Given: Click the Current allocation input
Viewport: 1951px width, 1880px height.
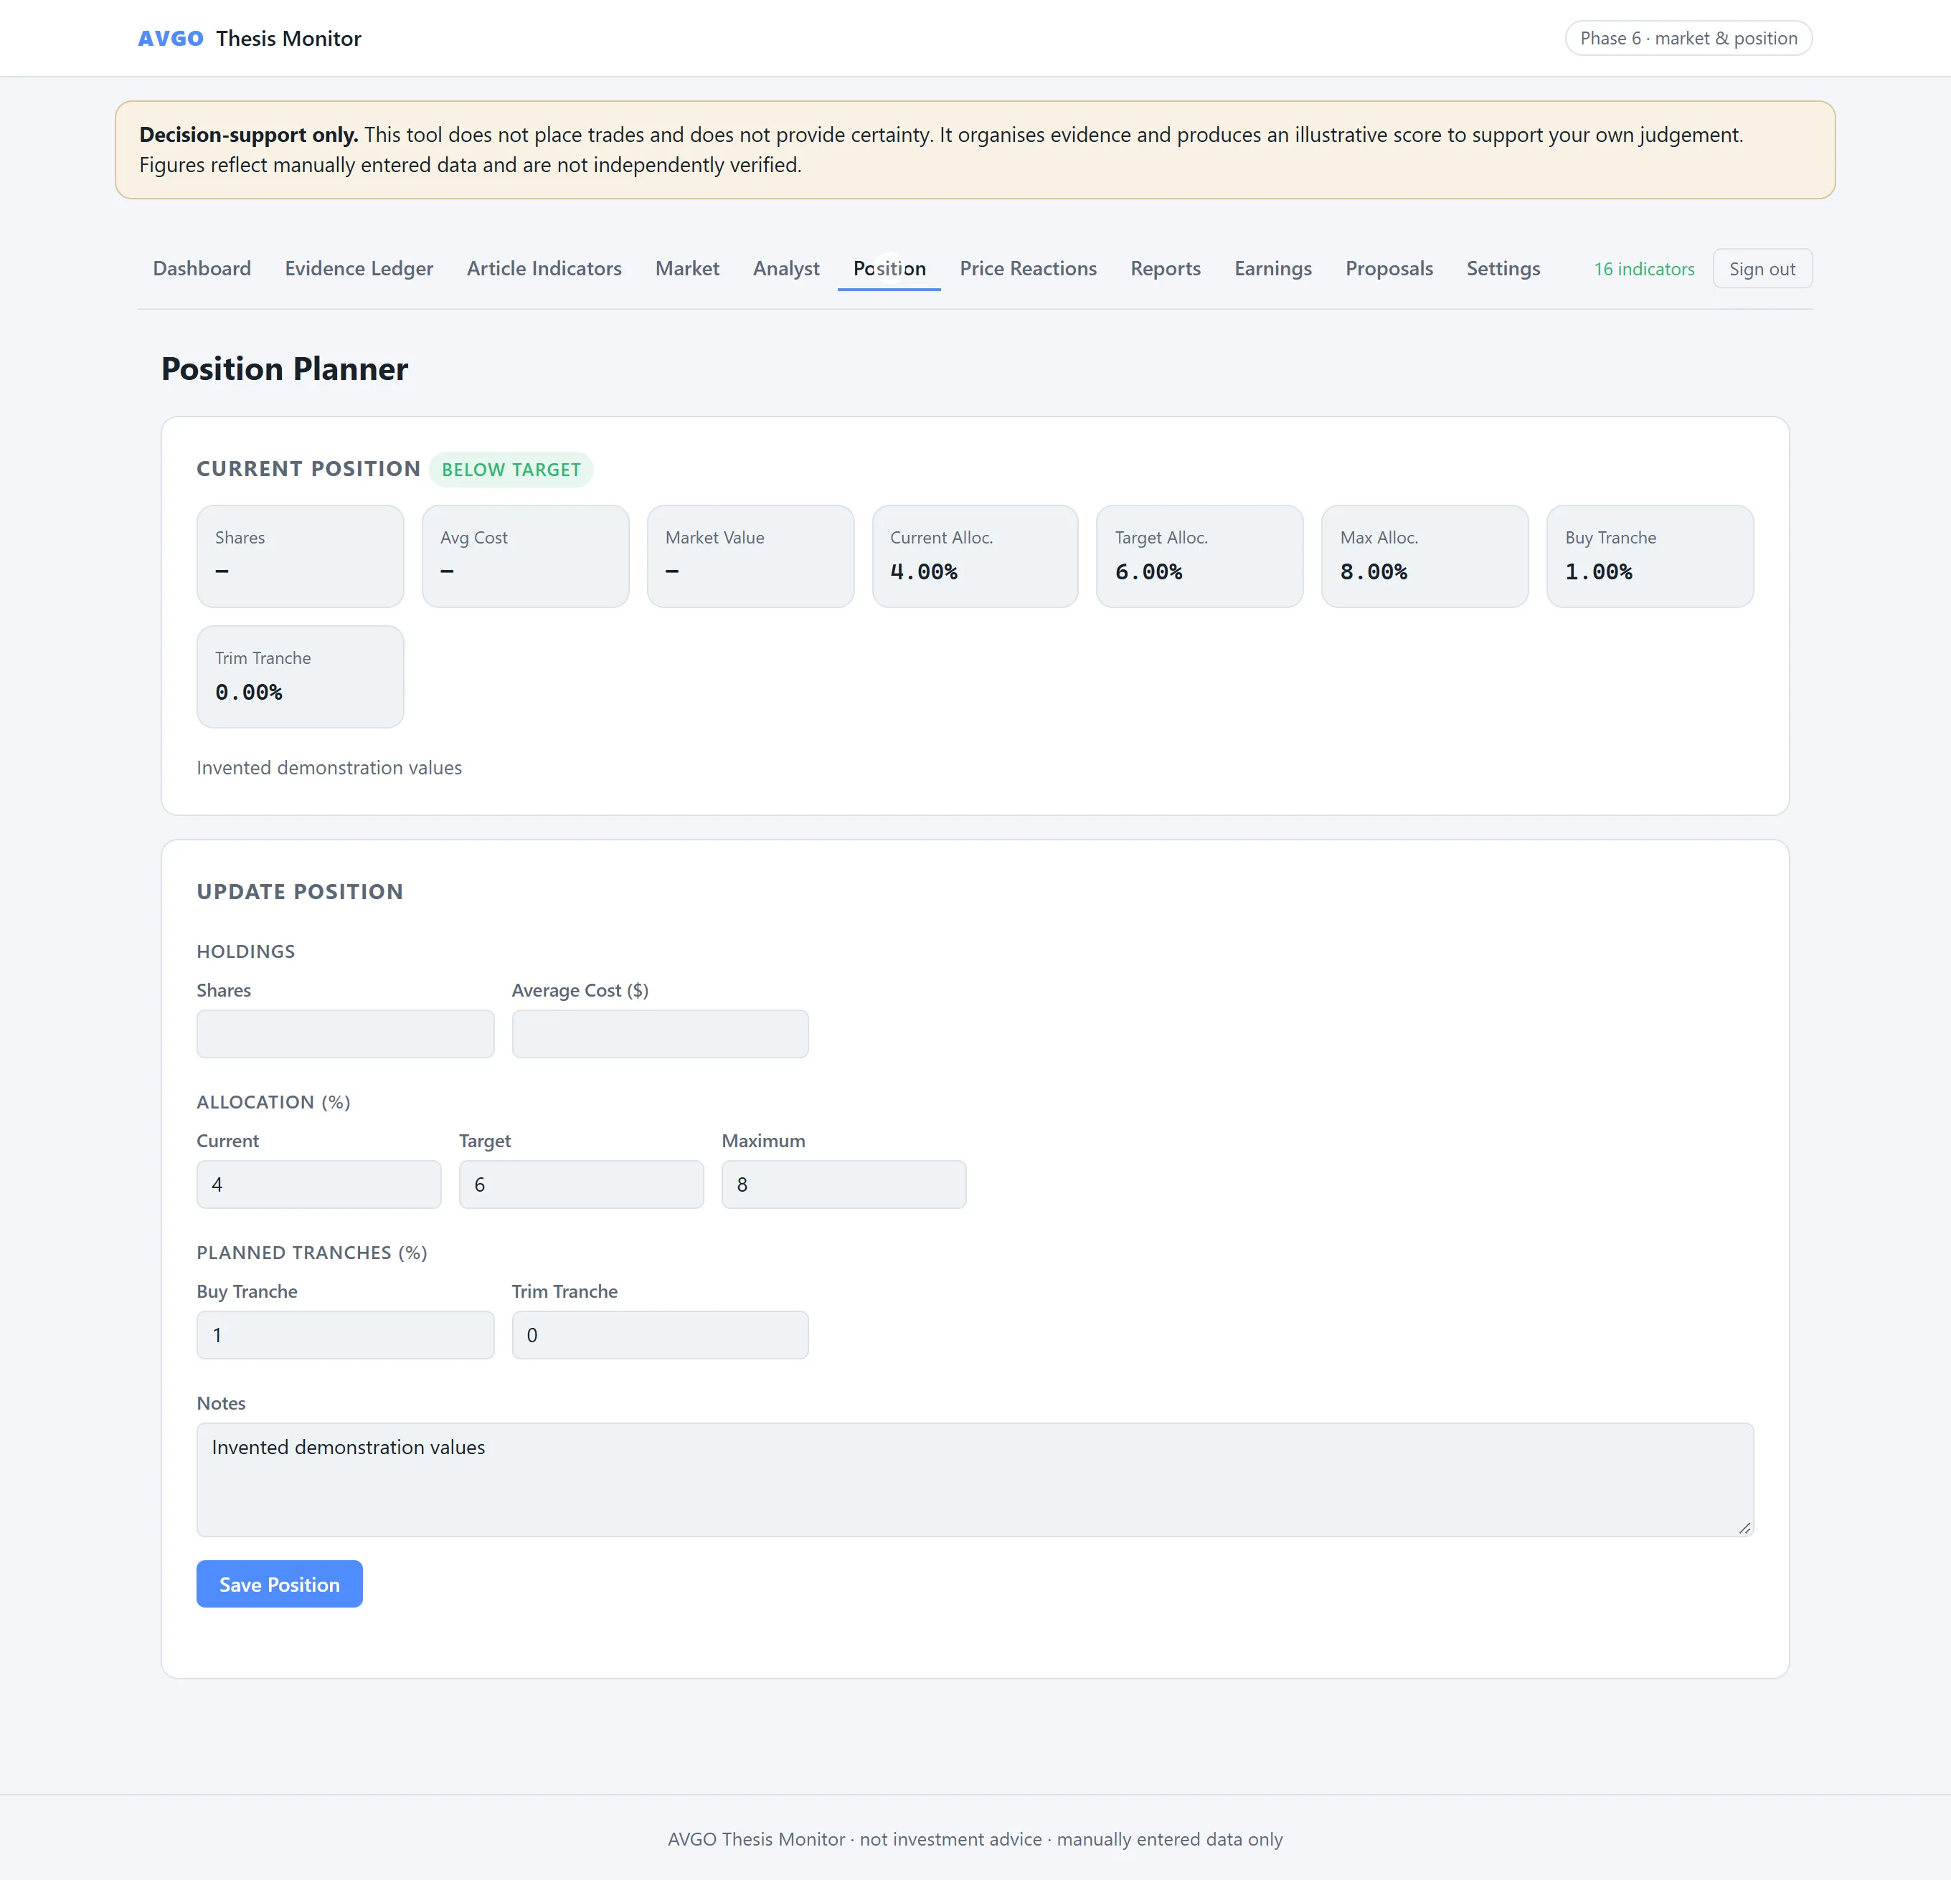Looking at the screenshot, I should (x=318, y=1185).
